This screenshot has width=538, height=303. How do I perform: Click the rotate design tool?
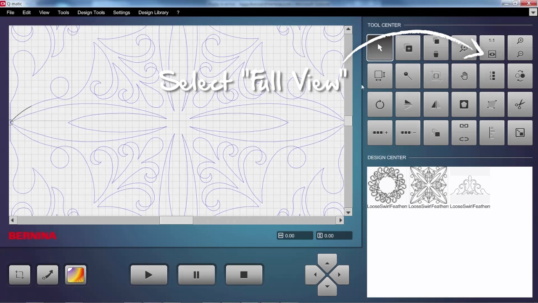[x=380, y=104]
